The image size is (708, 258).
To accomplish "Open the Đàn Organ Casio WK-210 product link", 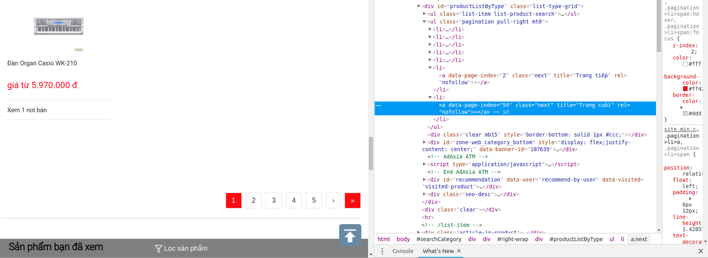I will (42, 63).
